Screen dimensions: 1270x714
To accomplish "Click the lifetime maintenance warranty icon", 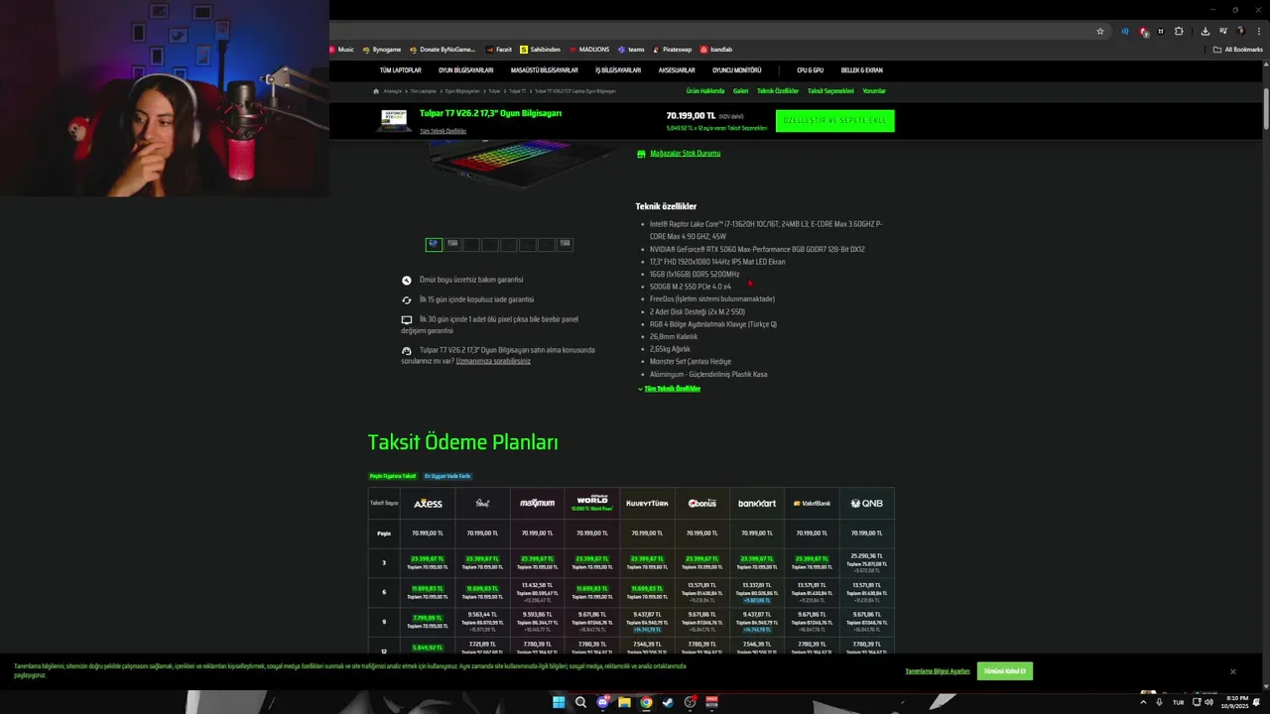I will [407, 281].
